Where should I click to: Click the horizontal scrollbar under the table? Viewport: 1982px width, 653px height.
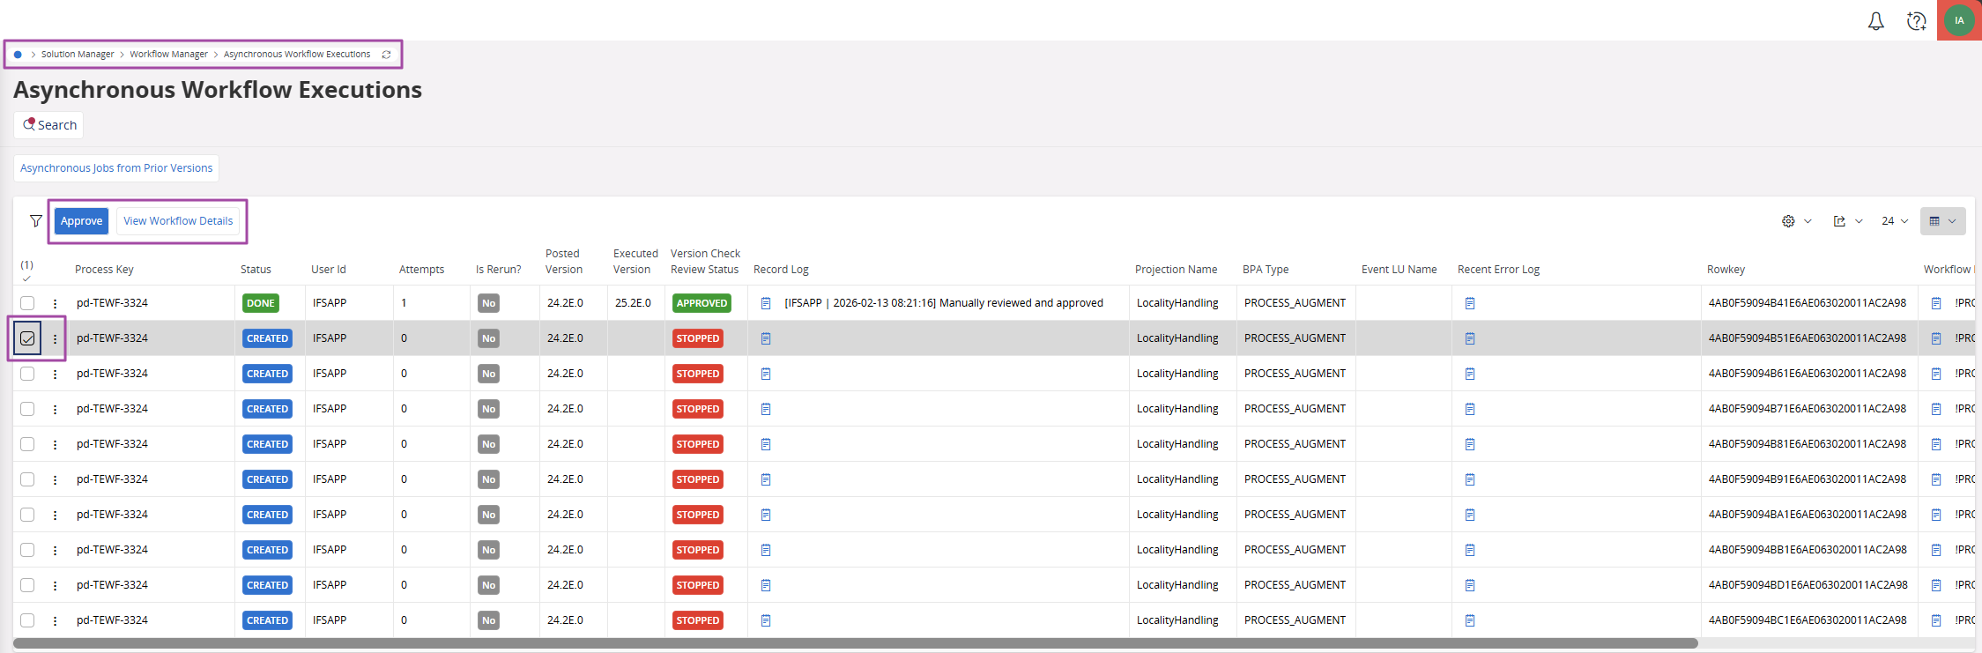coord(855,643)
